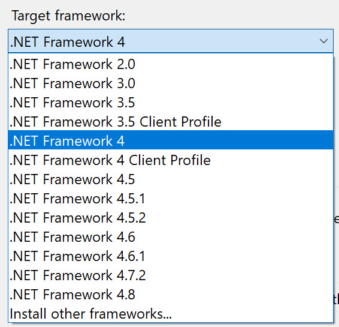The image size is (339, 327).
Task: Choose .NET Framework 4.7.2 option
Action: (x=171, y=275)
